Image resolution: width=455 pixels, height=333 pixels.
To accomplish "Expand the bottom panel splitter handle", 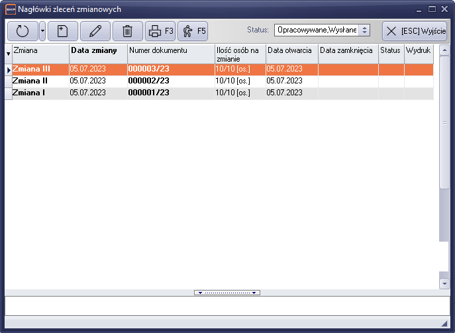I will click(227, 292).
